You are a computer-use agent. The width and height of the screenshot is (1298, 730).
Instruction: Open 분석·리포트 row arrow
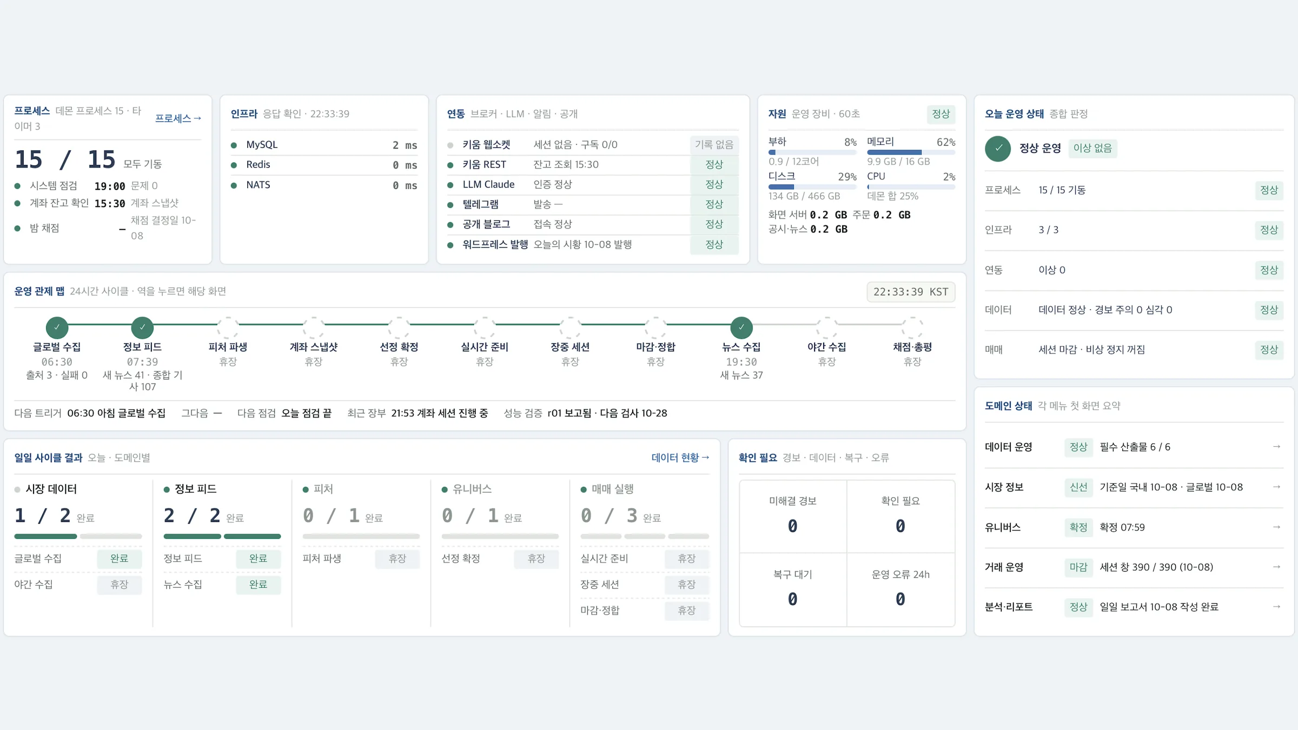click(1276, 607)
